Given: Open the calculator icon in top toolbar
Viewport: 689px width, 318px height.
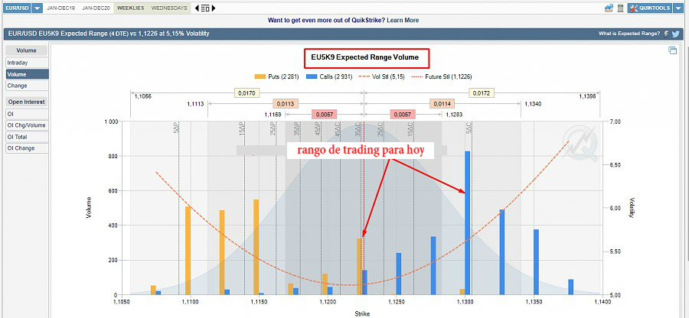Looking at the screenshot, I should (620, 8).
